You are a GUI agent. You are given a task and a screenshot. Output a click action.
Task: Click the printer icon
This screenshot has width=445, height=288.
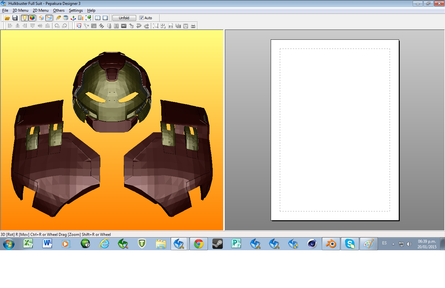point(193,26)
